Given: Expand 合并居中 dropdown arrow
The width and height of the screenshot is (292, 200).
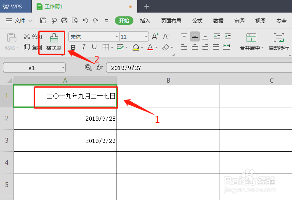Looking at the screenshot, I should [262, 48].
